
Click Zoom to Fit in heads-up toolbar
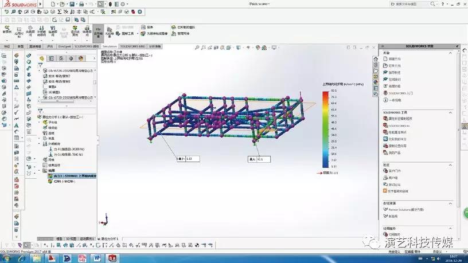[x=197, y=48]
